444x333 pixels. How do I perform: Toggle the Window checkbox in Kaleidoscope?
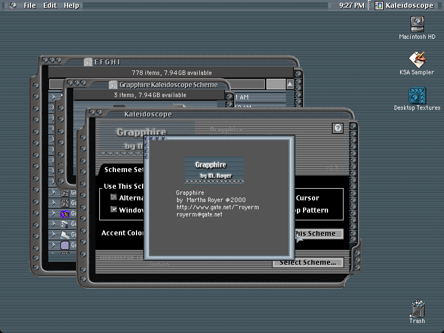[x=114, y=210]
